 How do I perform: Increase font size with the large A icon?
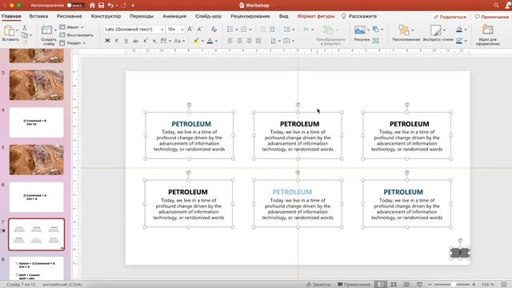point(190,30)
